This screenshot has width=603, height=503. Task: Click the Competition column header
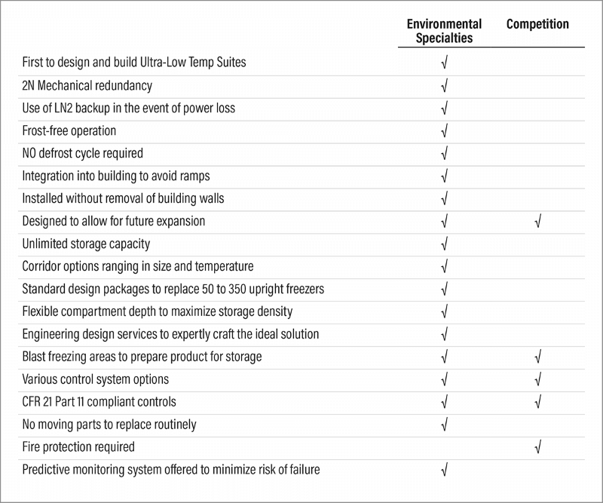click(x=537, y=24)
